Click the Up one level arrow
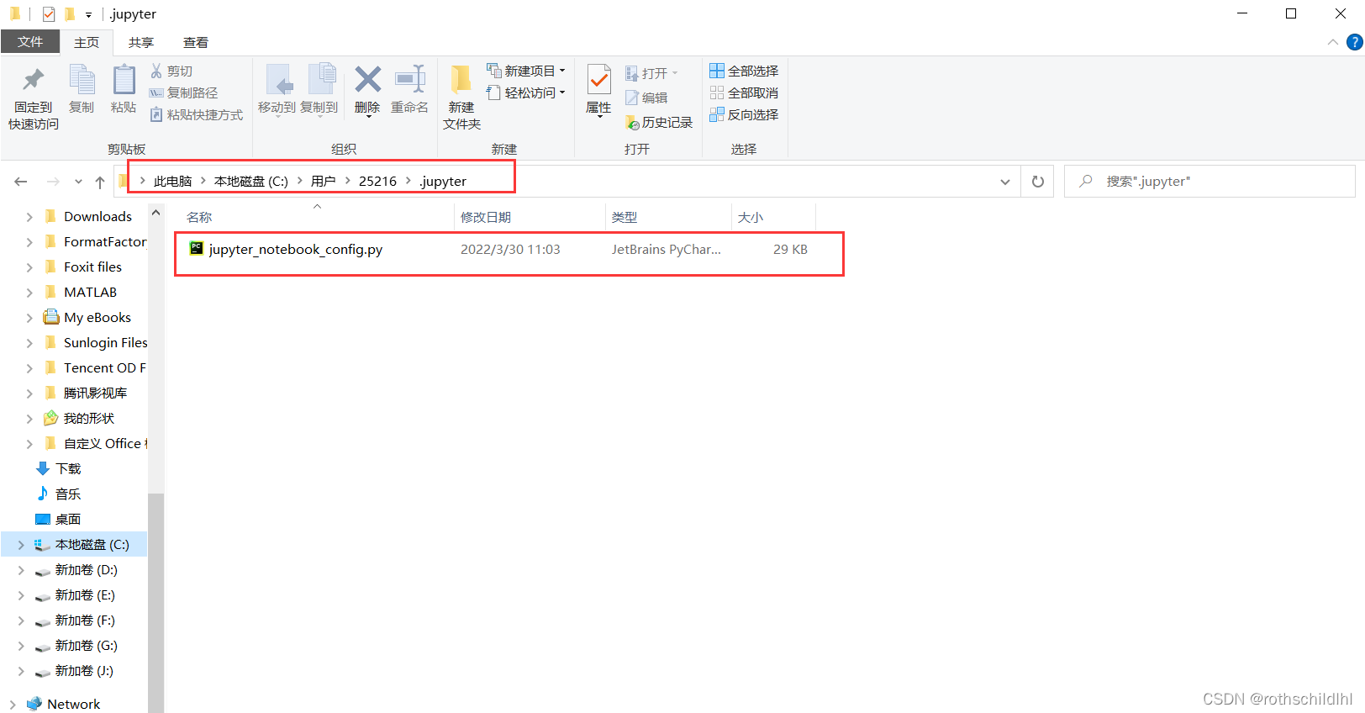The image size is (1365, 713). pyautogui.click(x=100, y=182)
